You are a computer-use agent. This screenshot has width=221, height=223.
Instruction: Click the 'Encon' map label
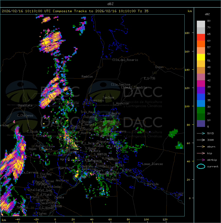159,67
